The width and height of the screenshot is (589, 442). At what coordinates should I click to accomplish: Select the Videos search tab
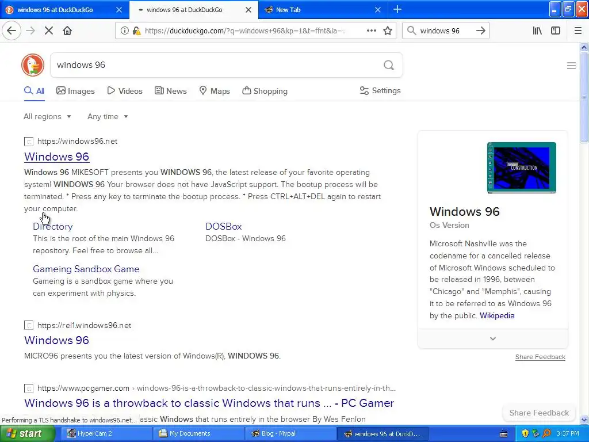125,91
